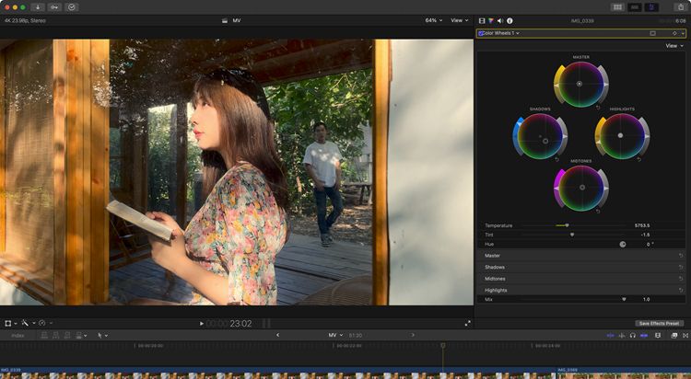The width and height of the screenshot is (691, 379).
Task: Open the info inspector icon
Action: pyautogui.click(x=509, y=20)
